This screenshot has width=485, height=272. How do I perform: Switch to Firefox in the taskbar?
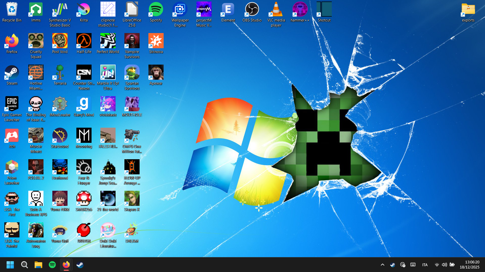[66, 265]
